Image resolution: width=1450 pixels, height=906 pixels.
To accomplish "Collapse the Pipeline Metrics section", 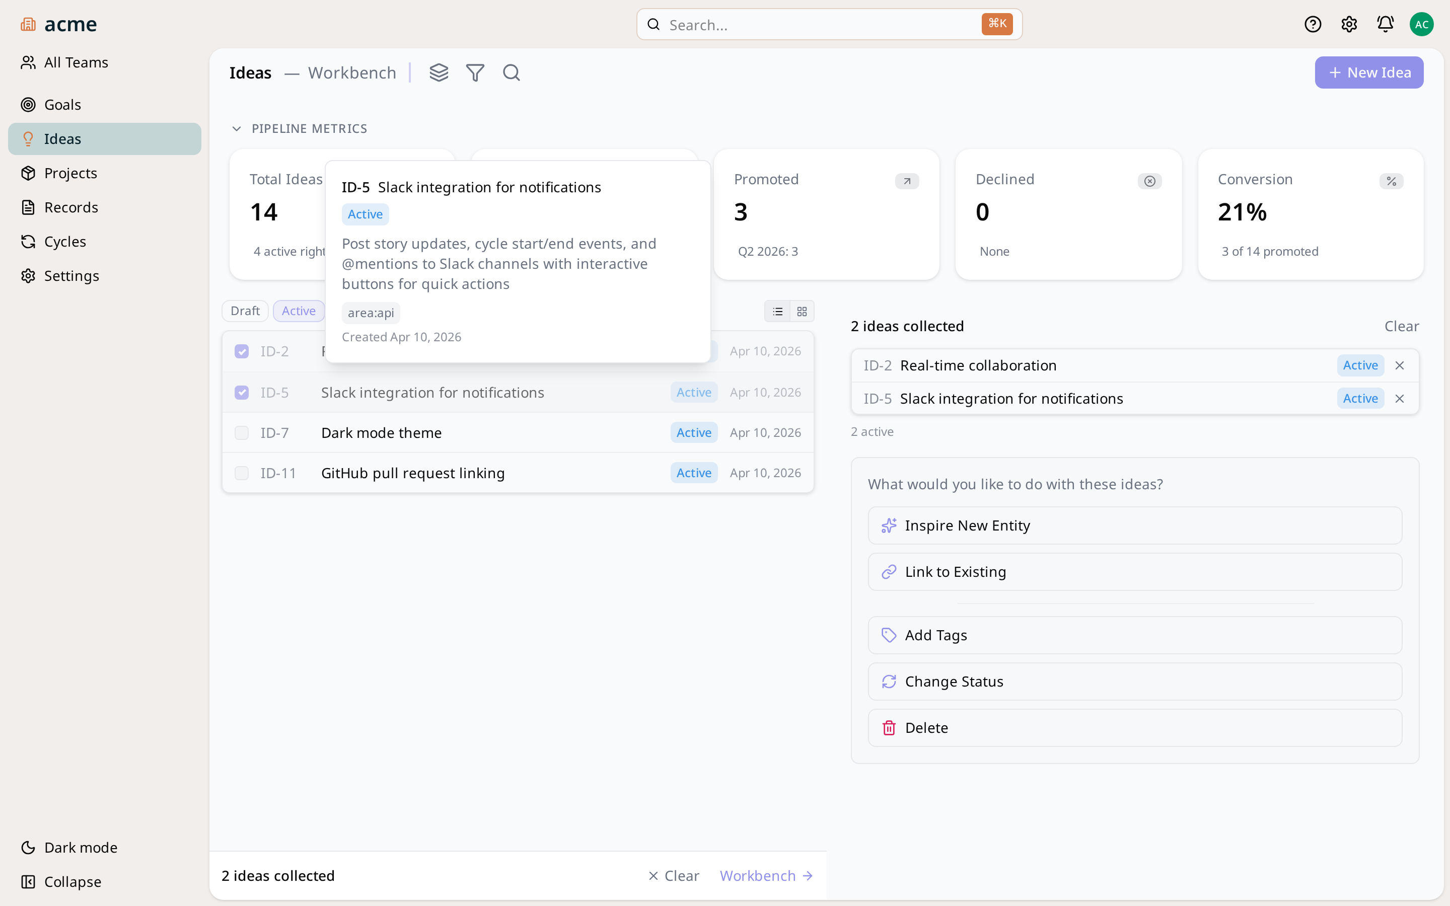I will (x=237, y=128).
